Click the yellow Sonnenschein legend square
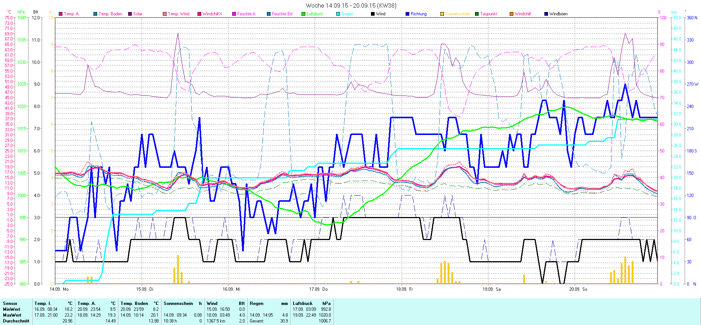 click(442, 14)
